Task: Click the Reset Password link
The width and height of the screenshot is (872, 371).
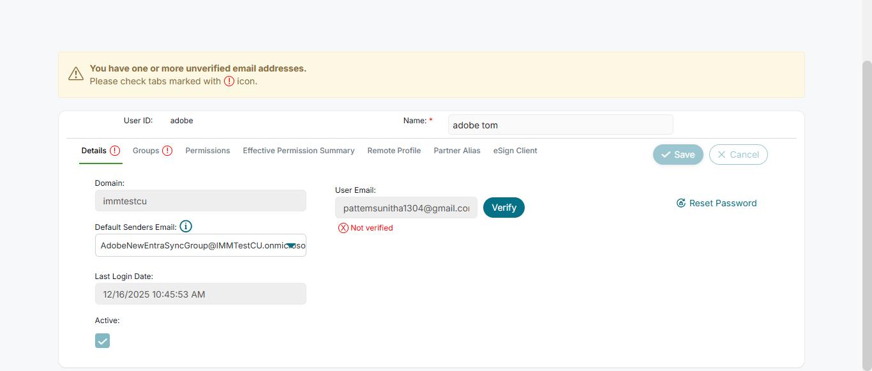Action: [x=723, y=203]
